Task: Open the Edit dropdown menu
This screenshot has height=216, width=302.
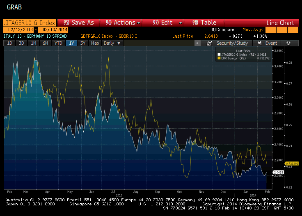Action: 167,23
